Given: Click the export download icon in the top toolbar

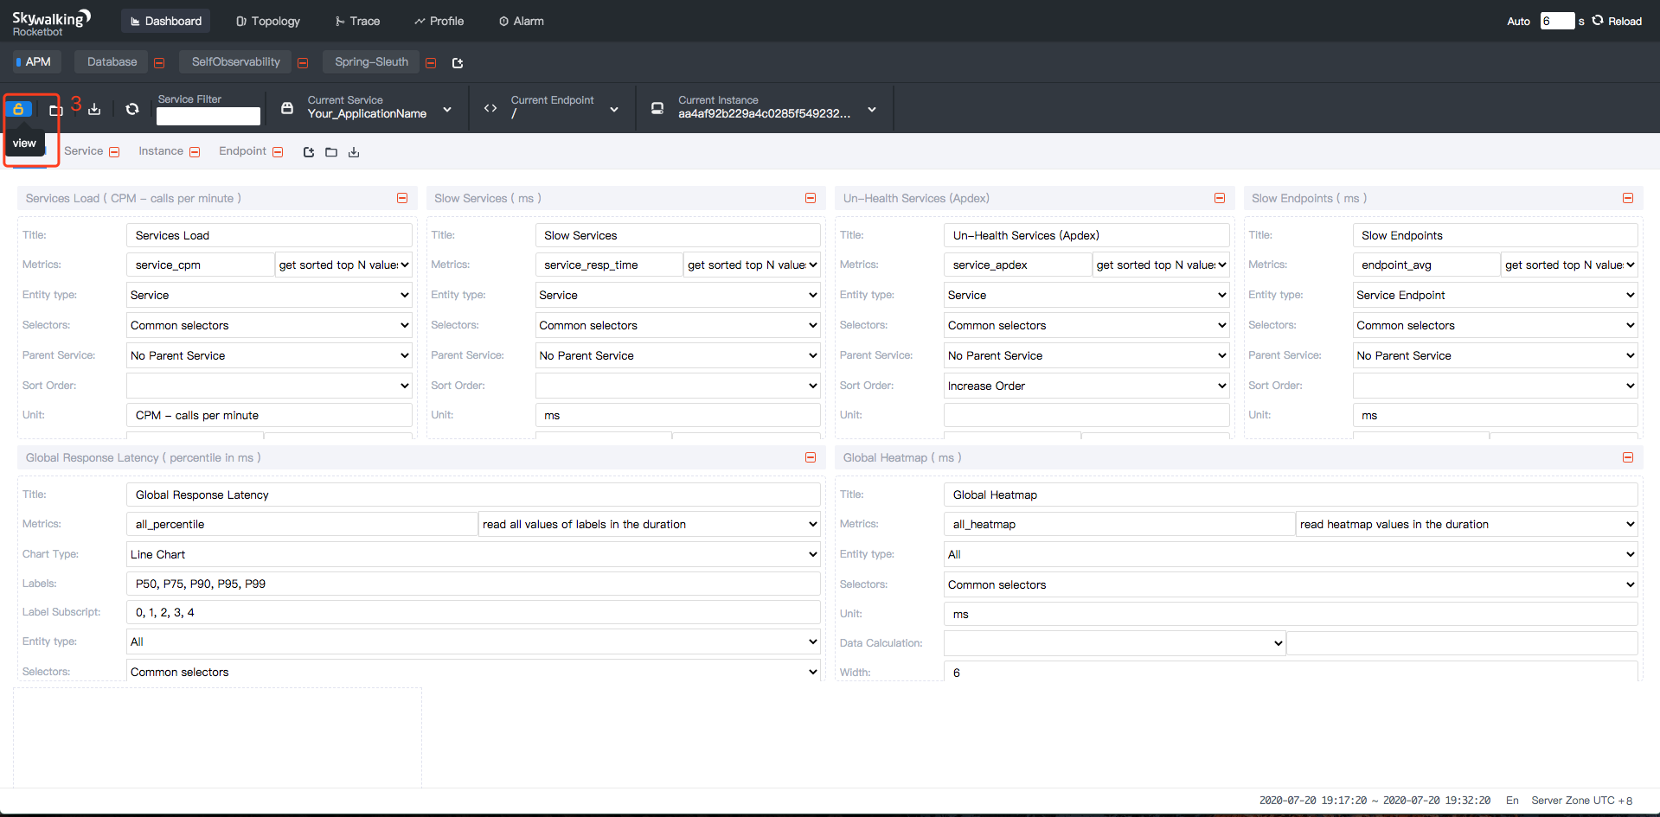Looking at the screenshot, I should click(x=94, y=109).
